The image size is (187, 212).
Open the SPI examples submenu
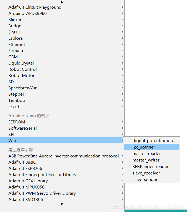[x=62, y=134]
